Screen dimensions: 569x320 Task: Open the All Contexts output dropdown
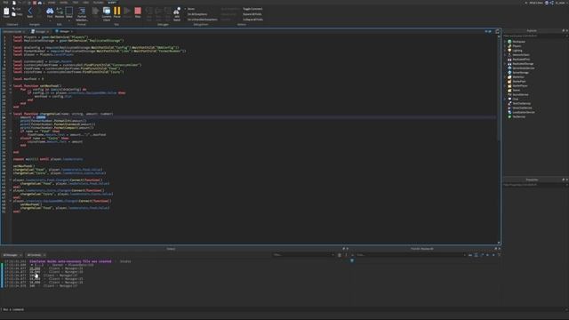pos(36,255)
